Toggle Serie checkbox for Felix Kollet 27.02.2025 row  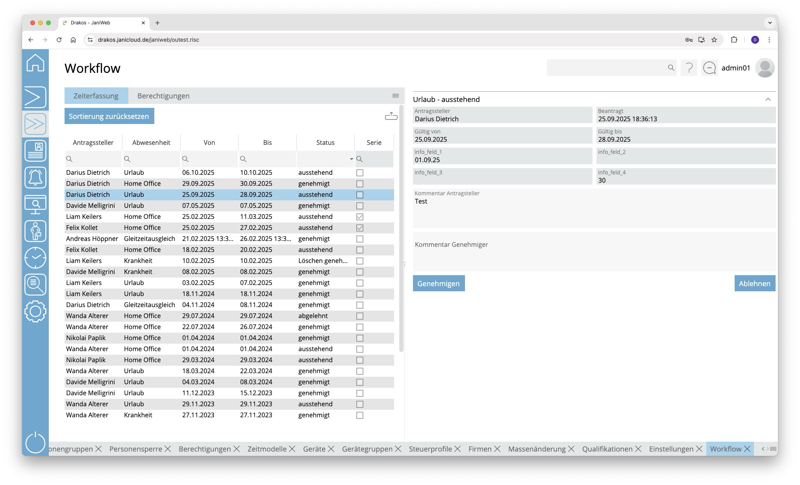coord(360,228)
